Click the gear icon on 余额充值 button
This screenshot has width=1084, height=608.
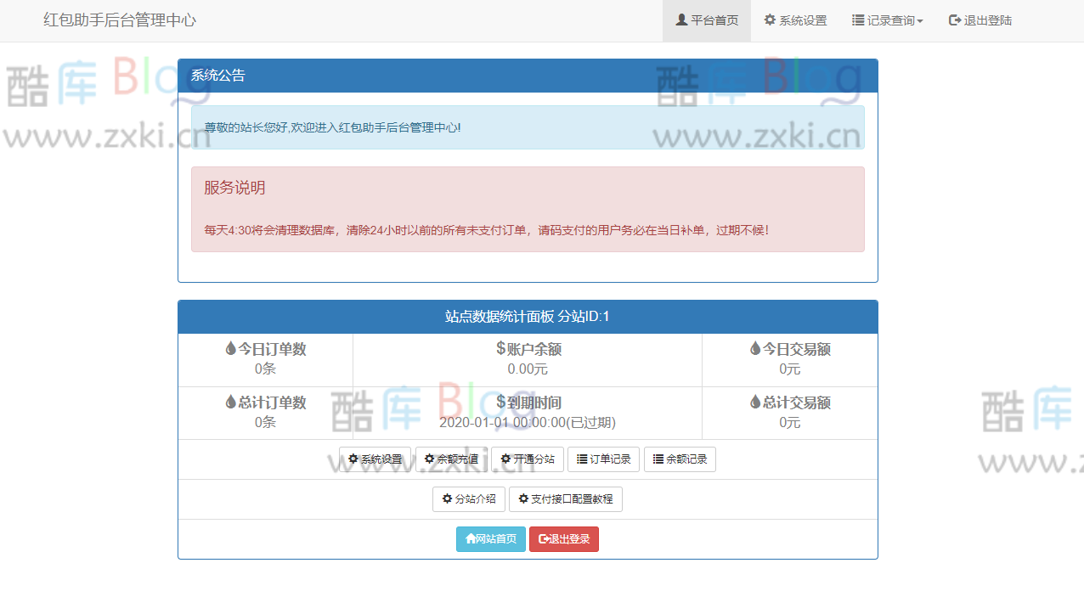[x=430, y=459]
